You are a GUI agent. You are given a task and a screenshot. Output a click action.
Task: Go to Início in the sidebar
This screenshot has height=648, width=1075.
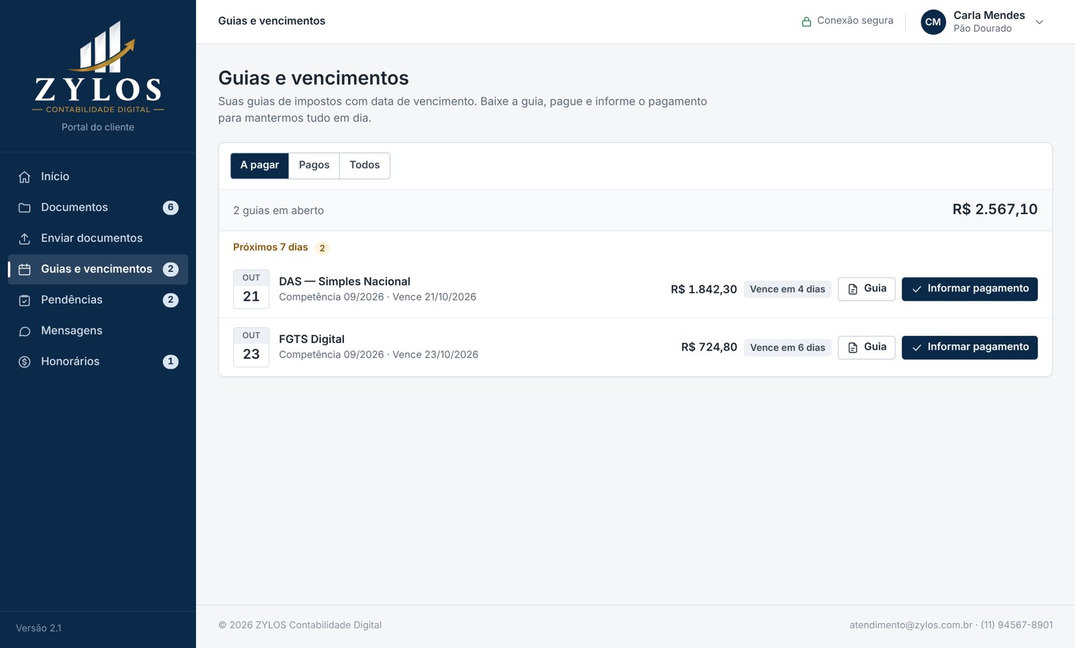point(98,177)
